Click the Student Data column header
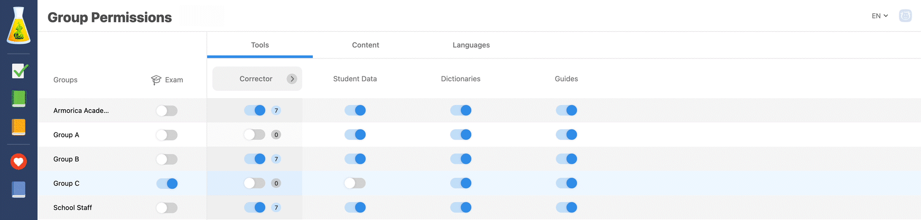The image size is (921, 220). tap(355, 79)
